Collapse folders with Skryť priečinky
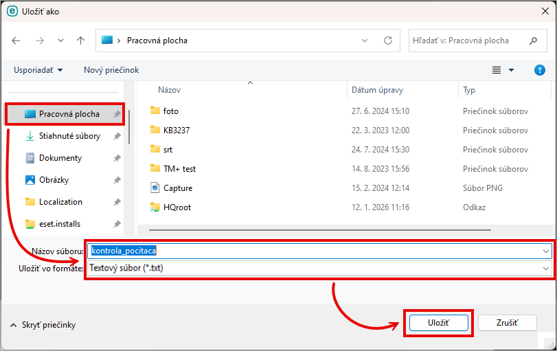 click(x=43, y=325)
